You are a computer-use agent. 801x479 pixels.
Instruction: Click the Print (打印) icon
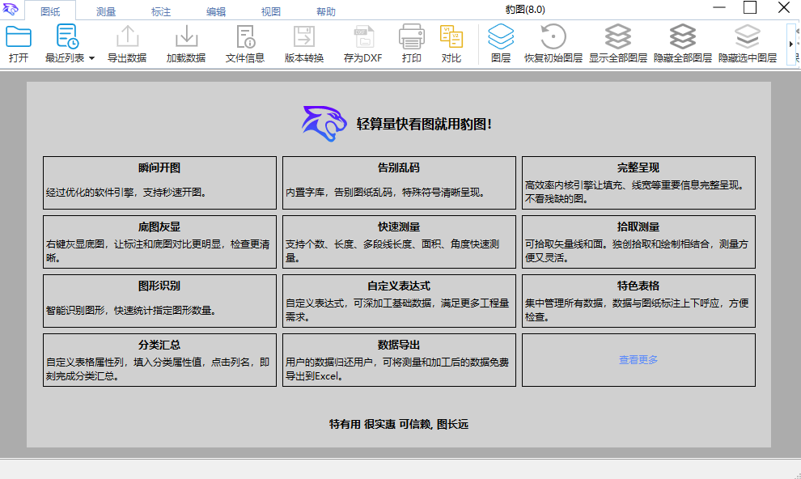point(411,37)
